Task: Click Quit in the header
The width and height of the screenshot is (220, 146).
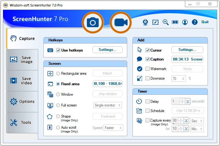Action: (205, 22)
